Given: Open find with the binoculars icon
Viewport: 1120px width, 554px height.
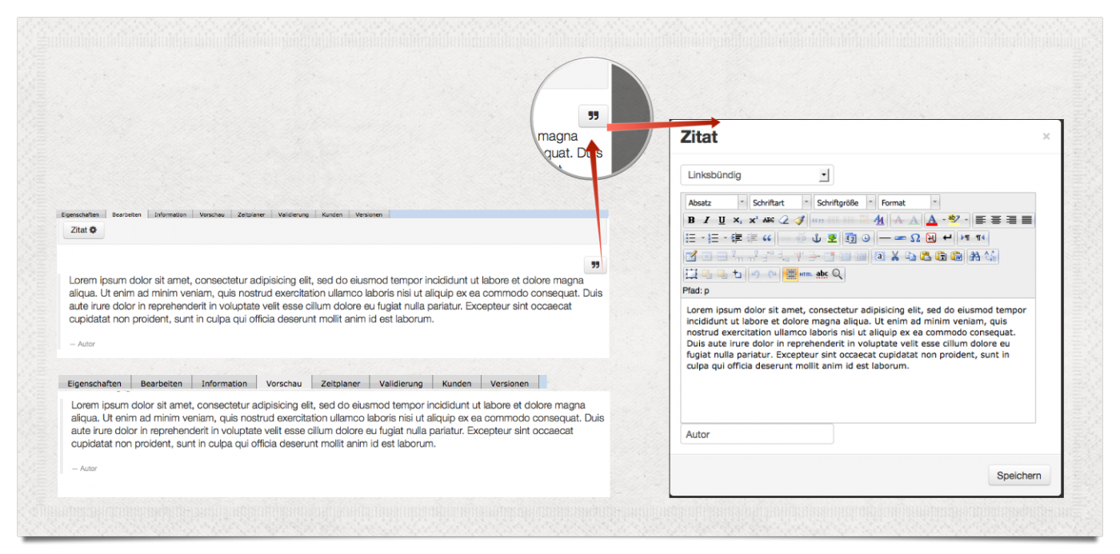Looking at the screenshot, I should 974,257.
